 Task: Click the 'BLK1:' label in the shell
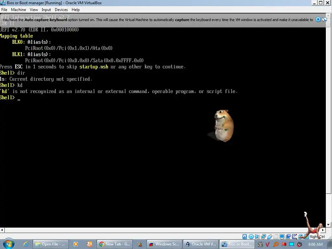[18, 54]
